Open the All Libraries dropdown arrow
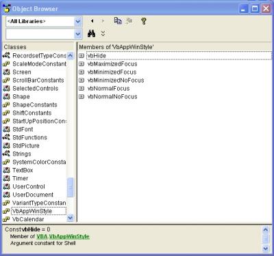Viewport: 274px width, 256px height. pos(78,21)
